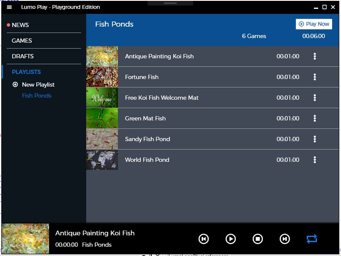
Task: Select the Fortune Fish thumbnail
Action: coord(102,77)
